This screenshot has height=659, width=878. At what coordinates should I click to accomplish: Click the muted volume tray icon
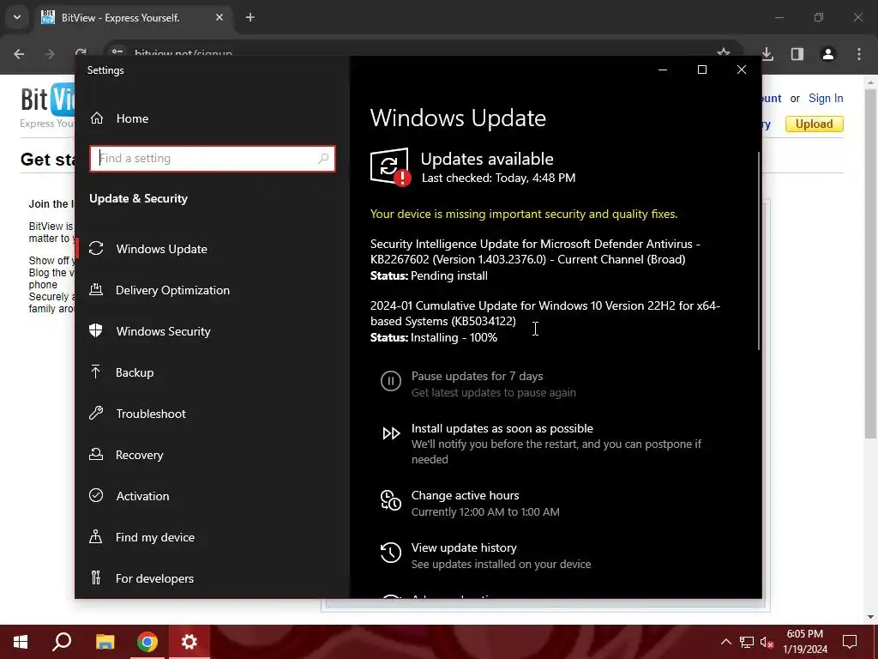coord(767,642)
